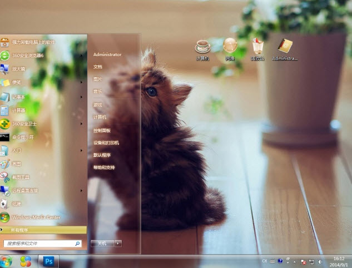Open the Administrator folder desktop icon
Screen dimensions: 352x268
click(x=285, y=47)
